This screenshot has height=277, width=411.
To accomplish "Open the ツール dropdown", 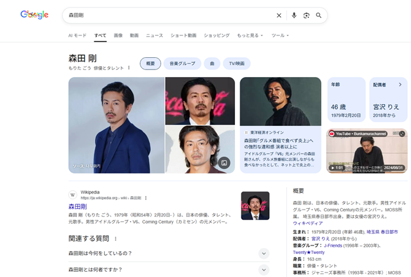I will coord(280,35).
